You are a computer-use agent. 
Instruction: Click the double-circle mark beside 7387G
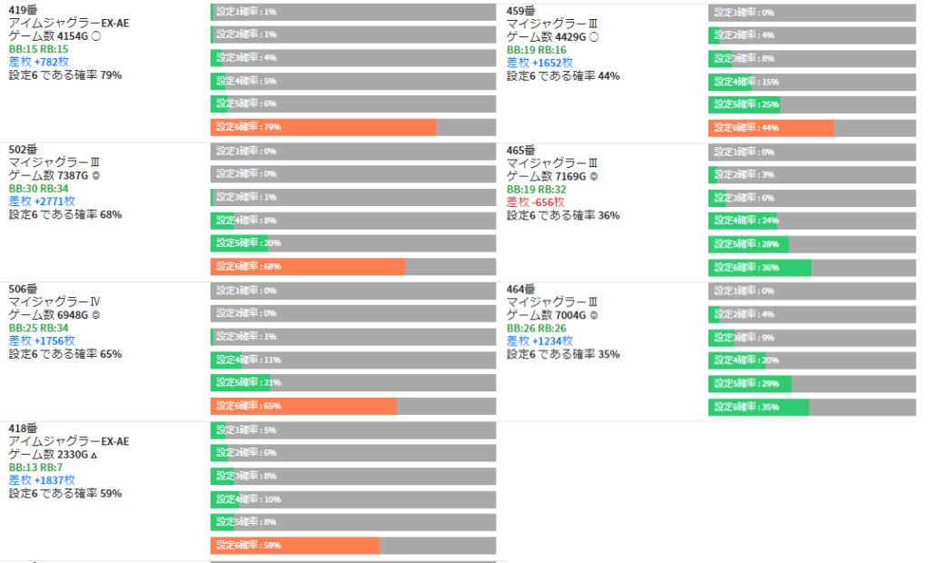point(96,176)
